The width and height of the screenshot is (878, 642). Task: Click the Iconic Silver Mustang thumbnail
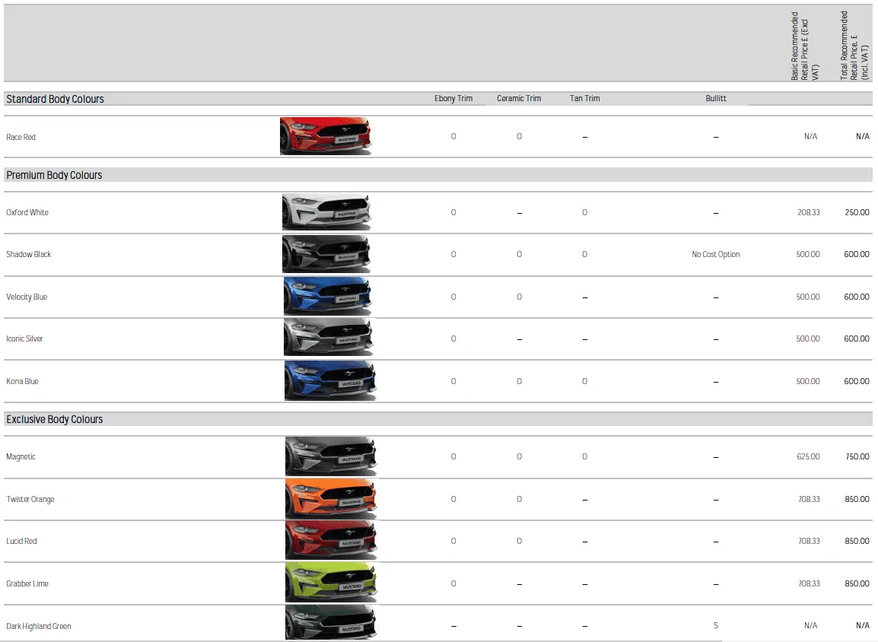pos(329,338)
